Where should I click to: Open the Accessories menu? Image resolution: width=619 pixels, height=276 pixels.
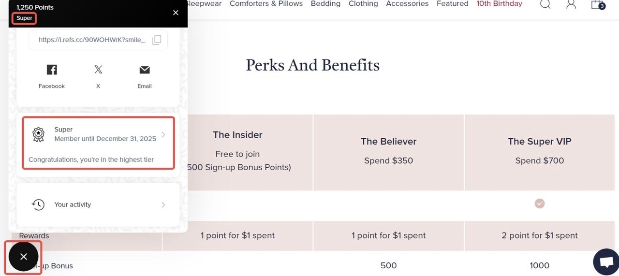407,4
